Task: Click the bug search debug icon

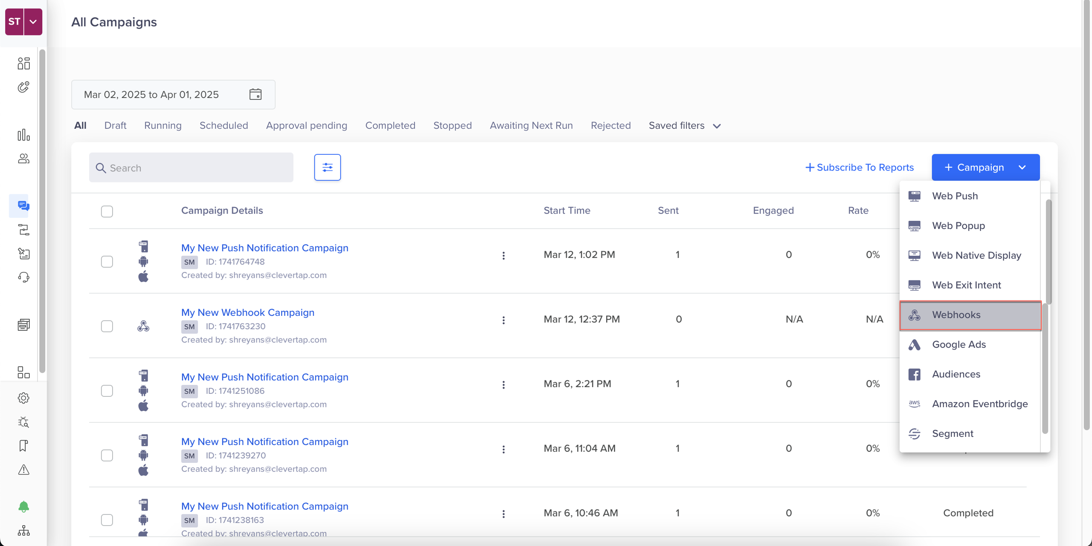Action: (23, 422)
